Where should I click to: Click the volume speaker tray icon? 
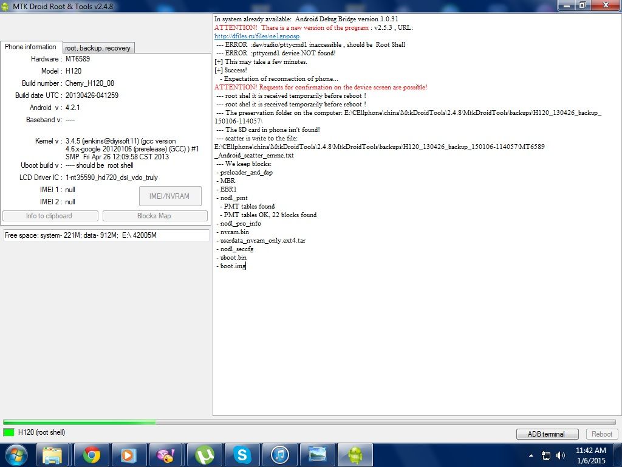pos(560,455)
